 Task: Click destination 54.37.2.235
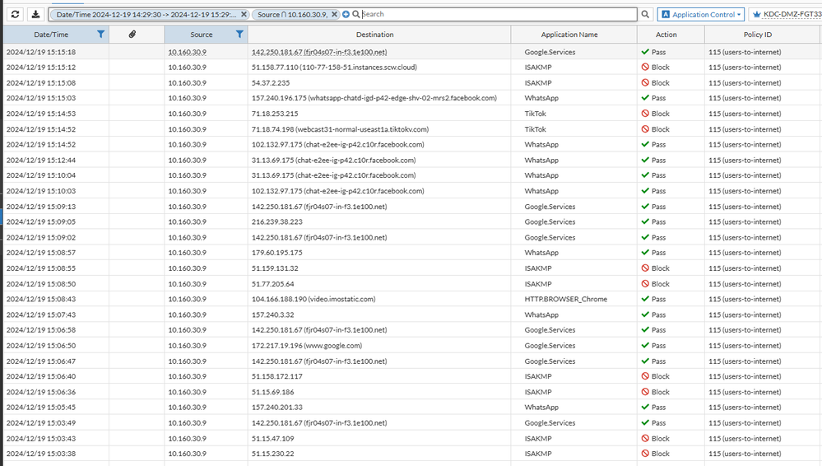pyautogui.click(x=271, y=83)
